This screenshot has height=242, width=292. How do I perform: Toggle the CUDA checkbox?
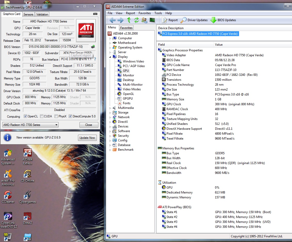click(x=42, y=116)
